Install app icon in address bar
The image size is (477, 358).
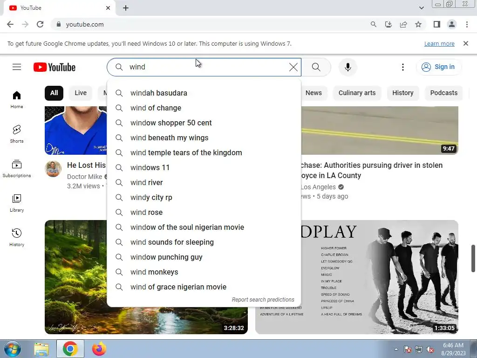(x=388, y=24)
